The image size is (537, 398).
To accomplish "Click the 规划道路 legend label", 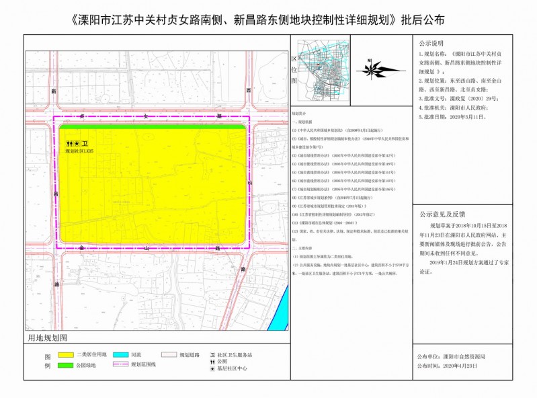I will [x=190, y=355].
